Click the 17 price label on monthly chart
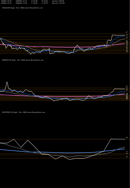Screen dimensions: 130x188 click(127, 152)
